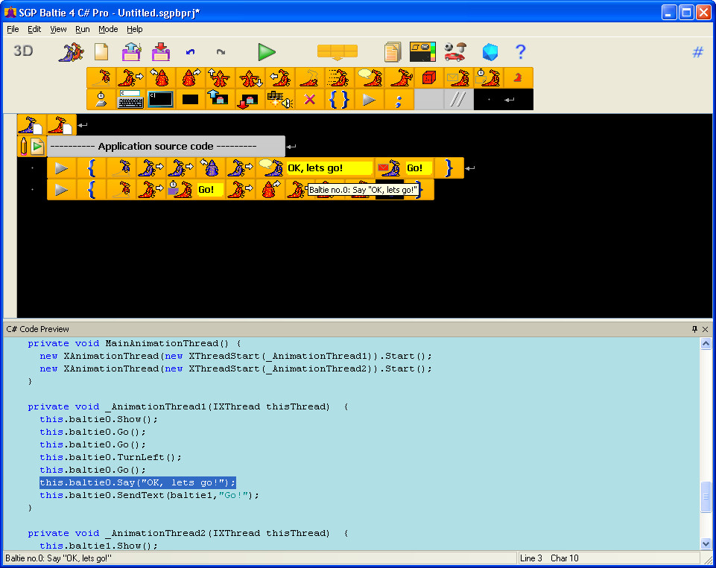The height and width of the screenshot is (568, 716).
Task: Click the "Go!" text in the red Baltie row
Action: pos(211,189)
